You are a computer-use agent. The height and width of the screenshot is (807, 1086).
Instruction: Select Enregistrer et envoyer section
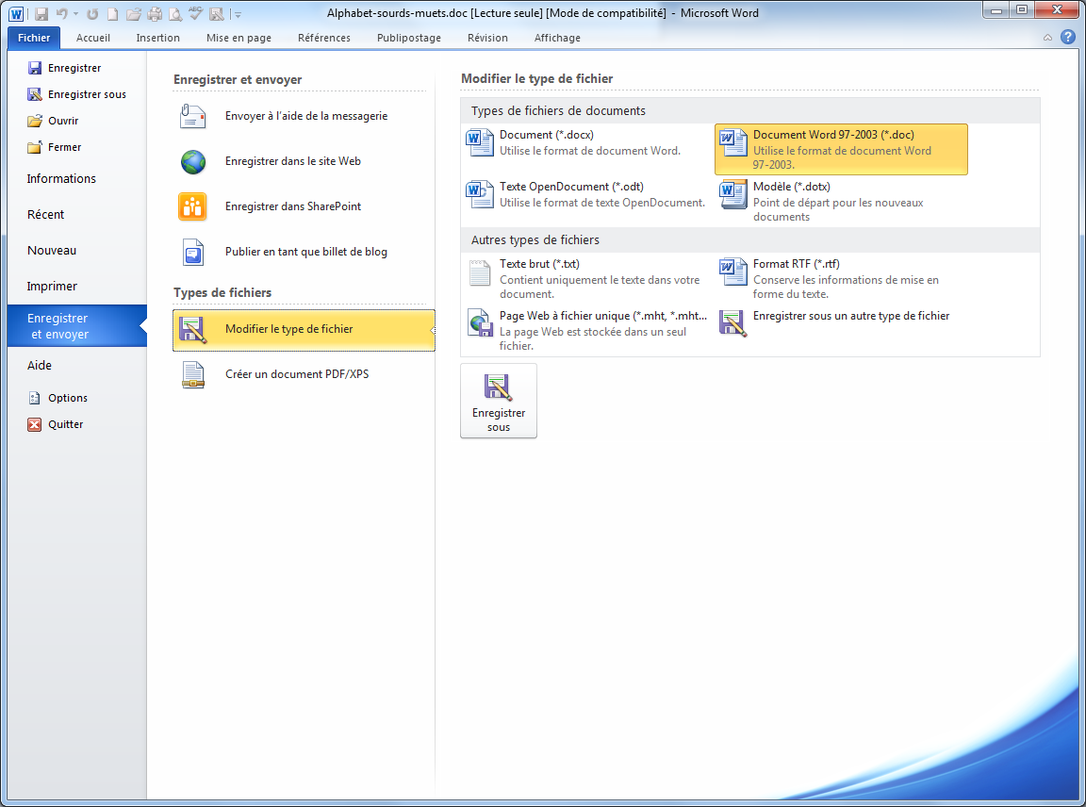pos(77,325)
